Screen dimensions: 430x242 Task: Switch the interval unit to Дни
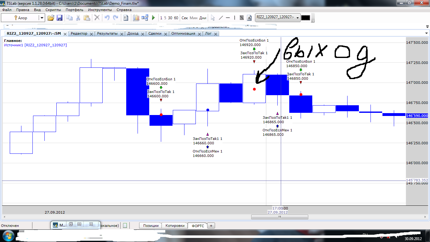[x=203, y=18]
